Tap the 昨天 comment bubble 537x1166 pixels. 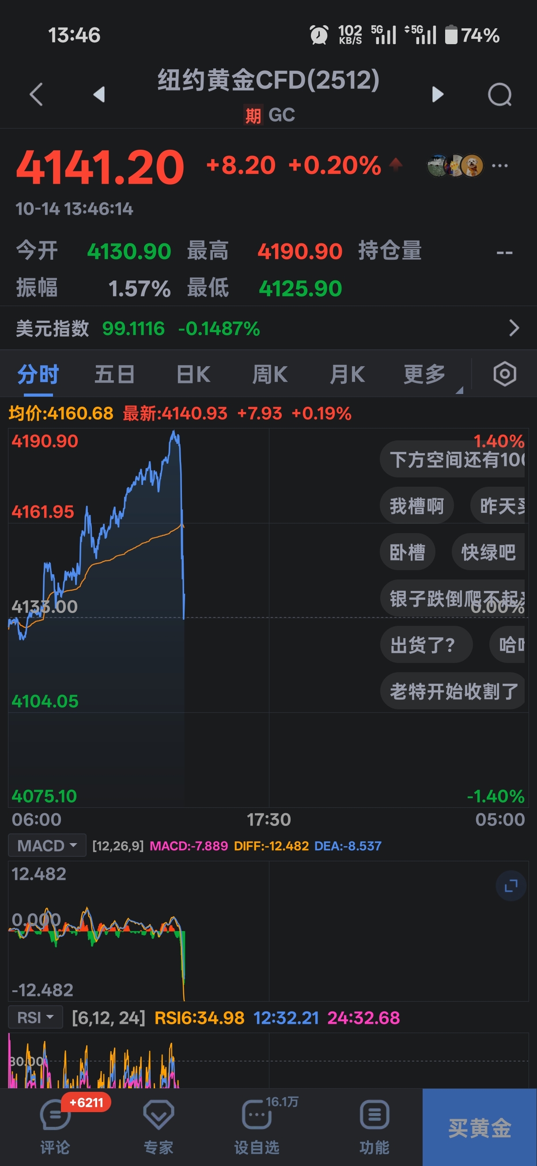497,506
